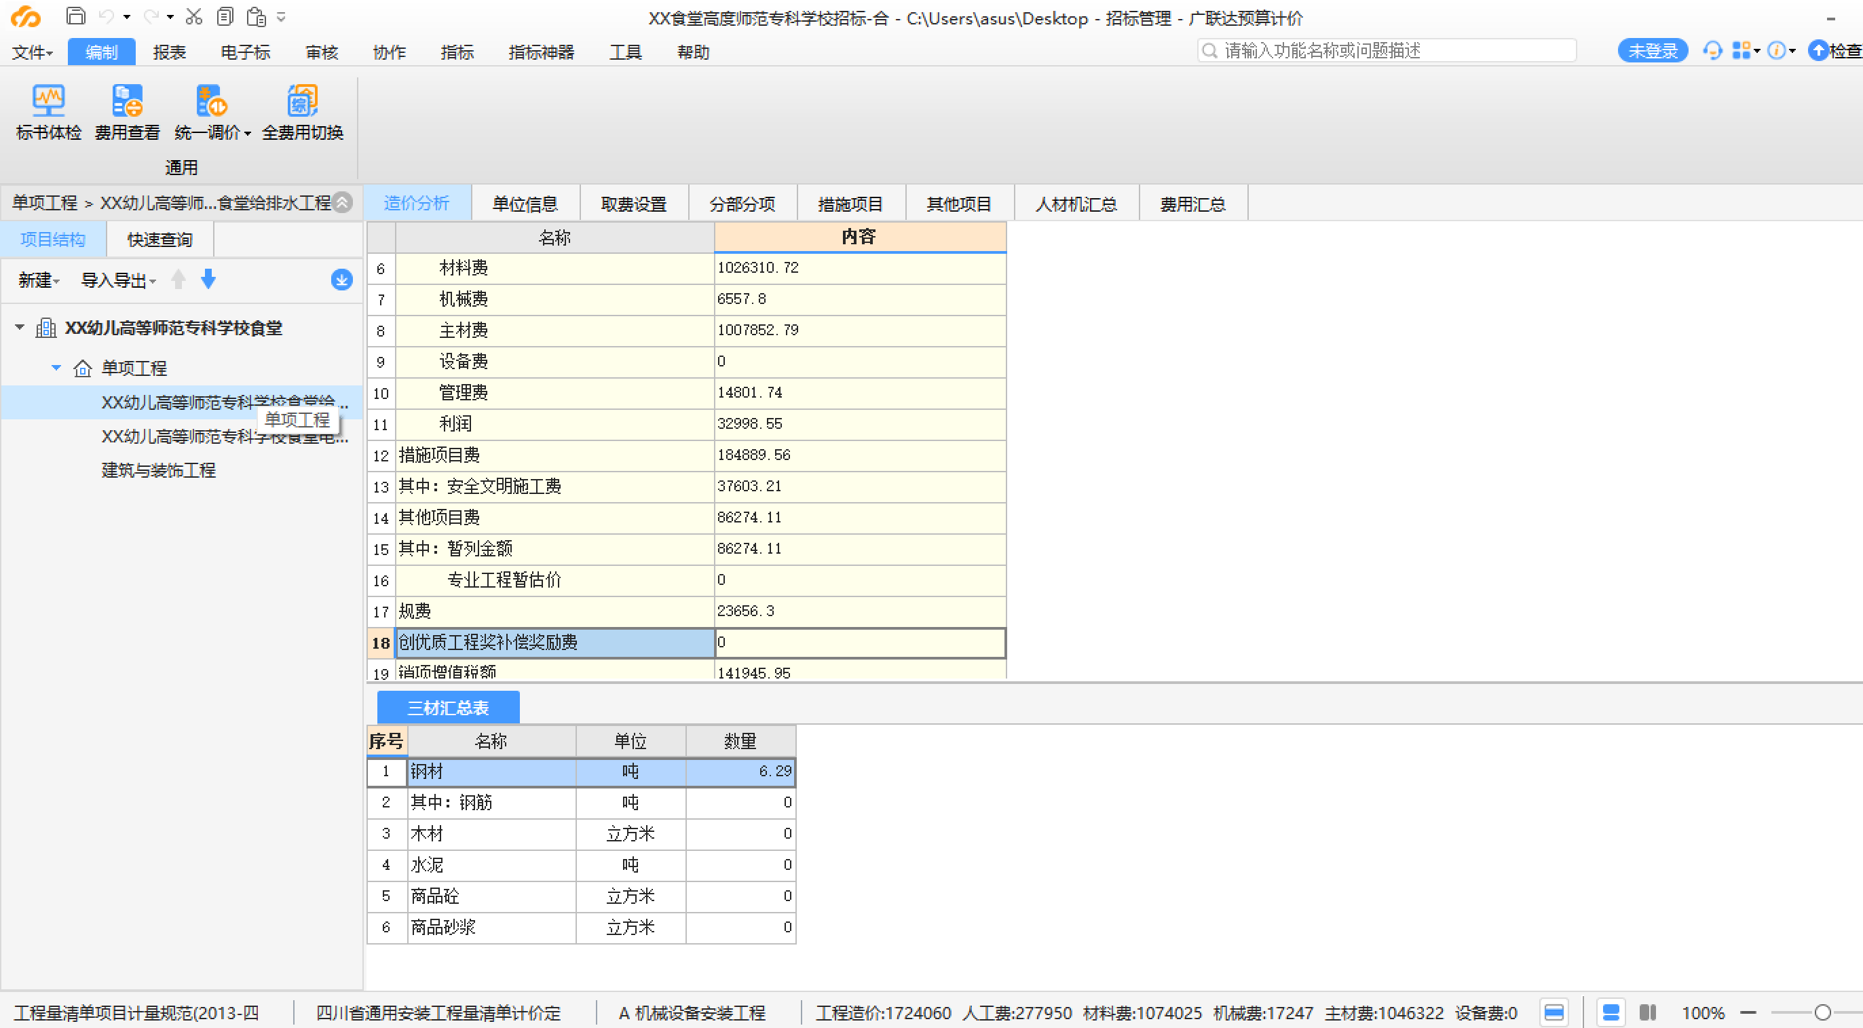Open the 单位信息 tab
Viewport: 1863px width, 1028px height.
525,204
